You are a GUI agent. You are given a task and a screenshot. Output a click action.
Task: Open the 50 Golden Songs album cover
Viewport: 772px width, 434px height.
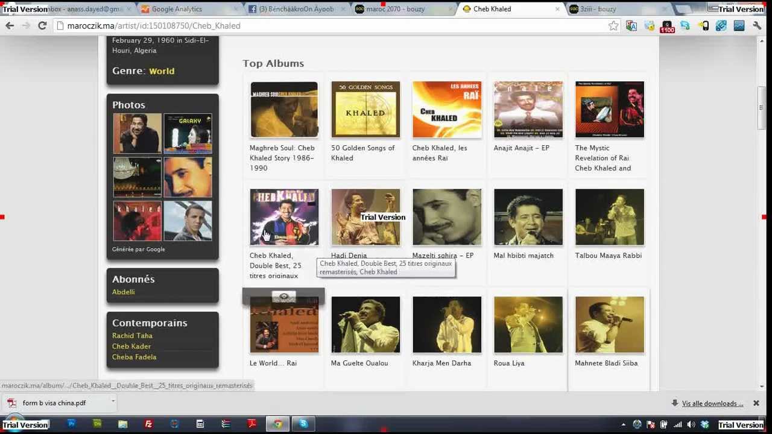365,110
